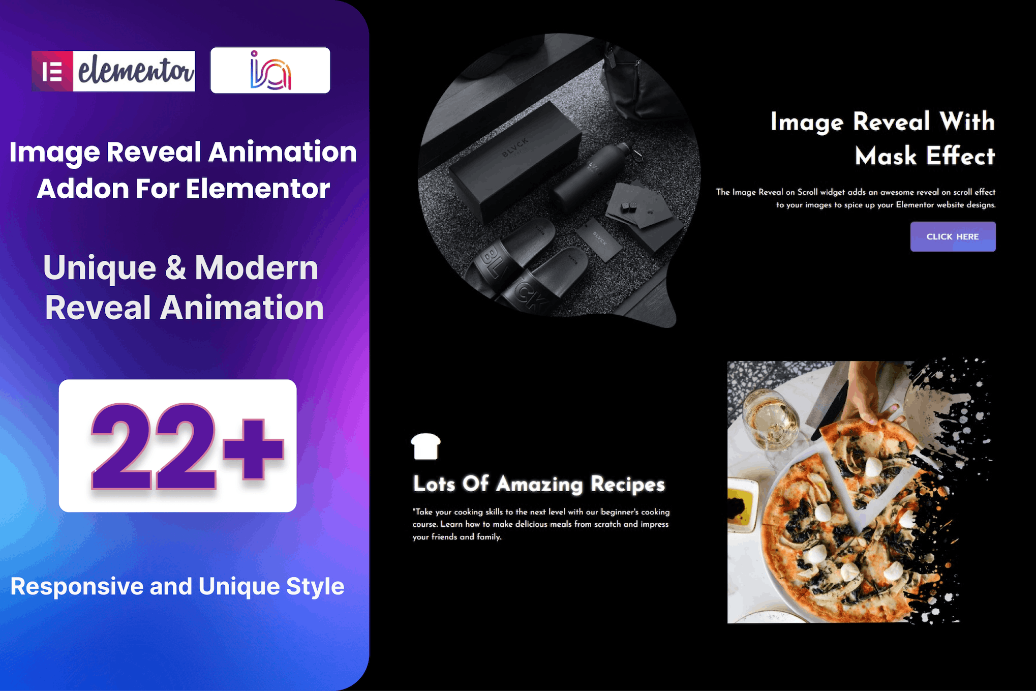Click the recipes description paragraph
The image size is (1036, 691).
pyautogui.click(x=540, y=524)
